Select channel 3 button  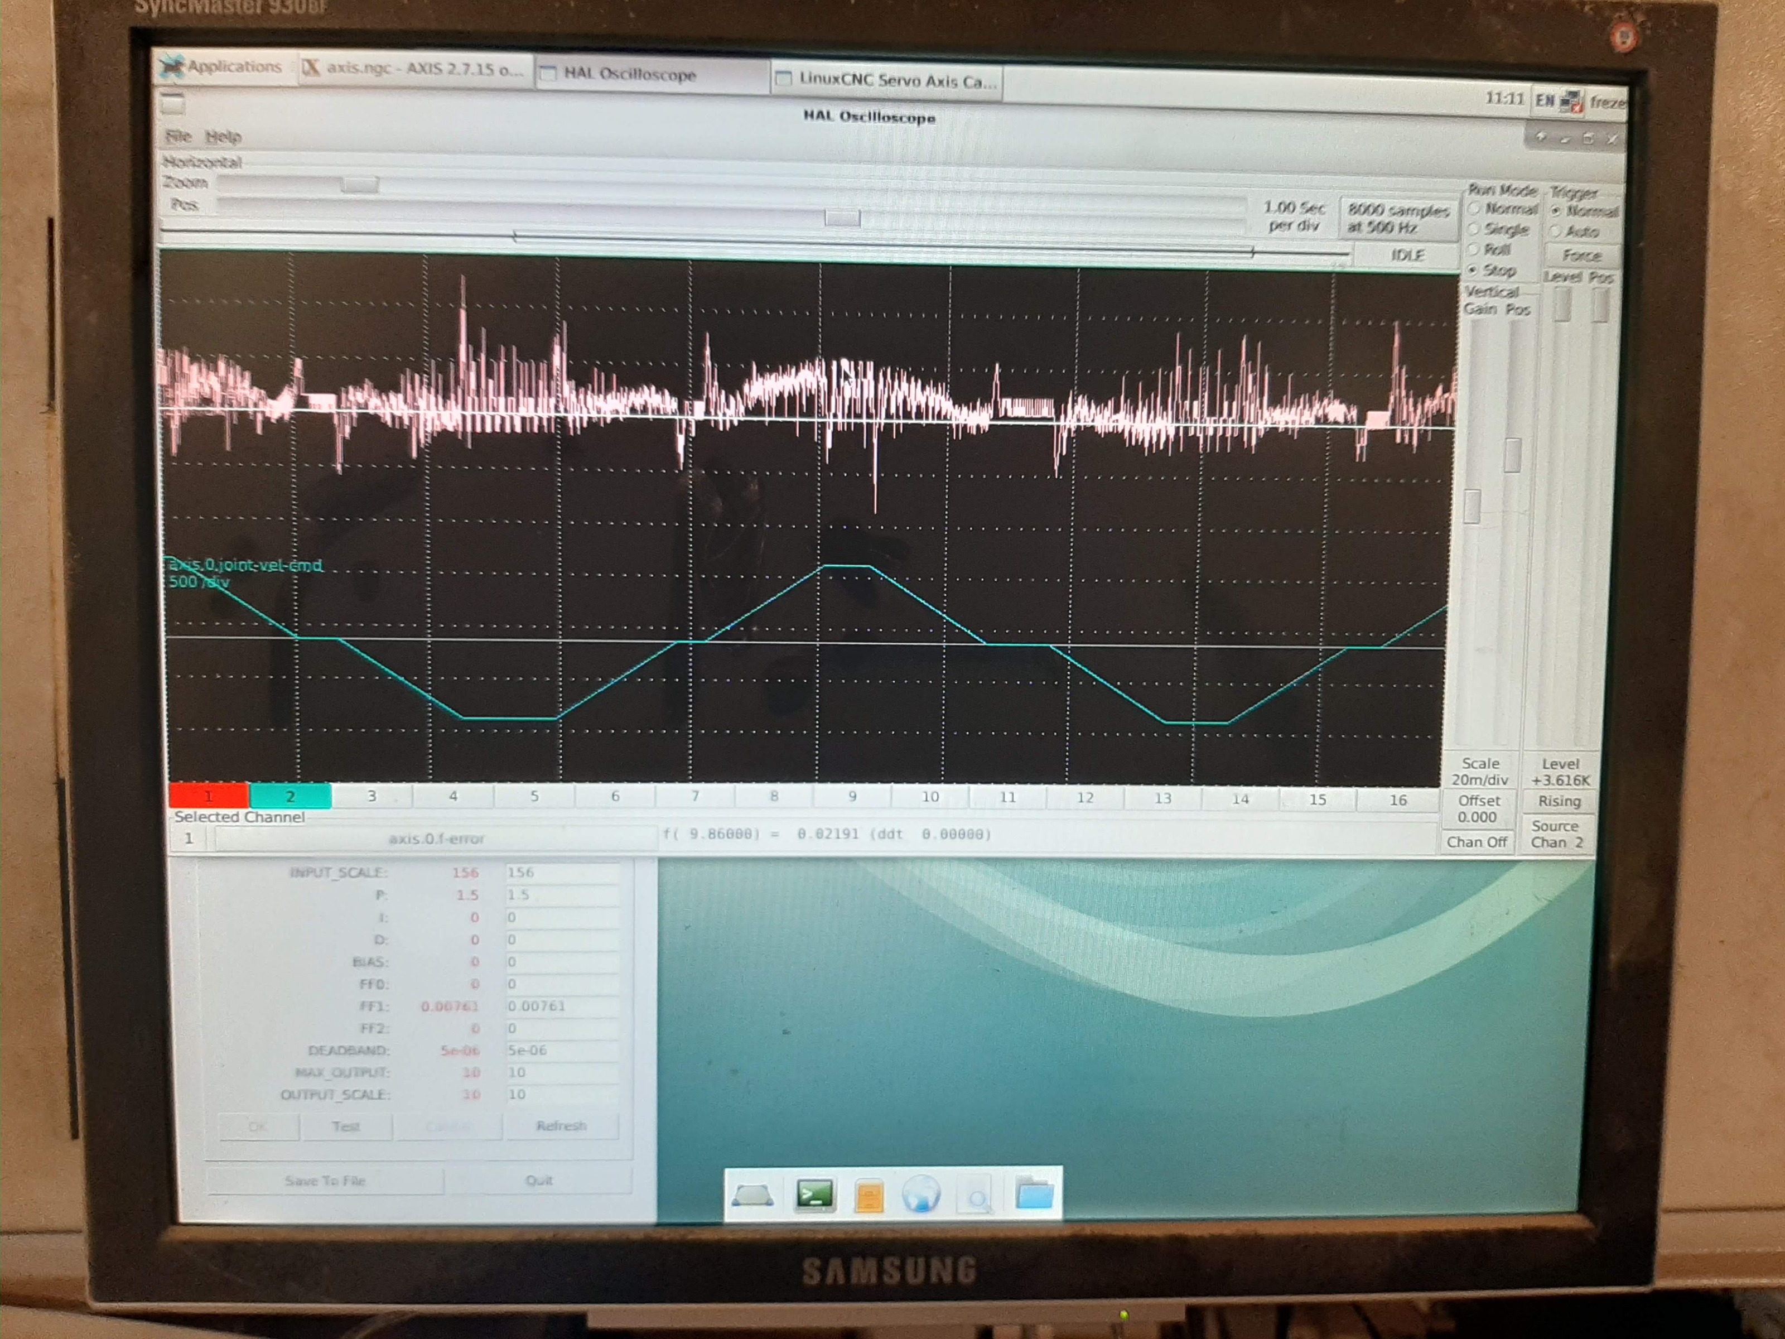click(372, 796)
